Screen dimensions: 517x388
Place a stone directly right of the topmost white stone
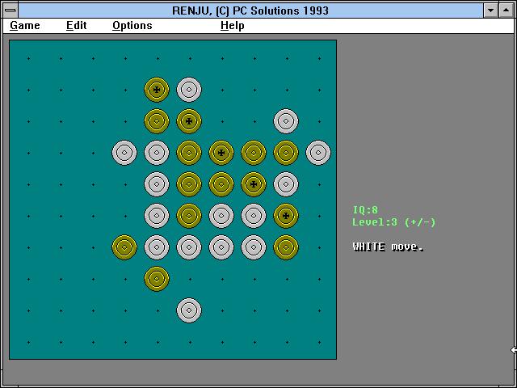click(x=223, y=90)
